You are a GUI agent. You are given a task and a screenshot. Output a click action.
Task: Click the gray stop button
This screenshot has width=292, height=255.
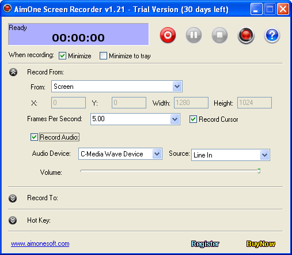click(219, 35)
